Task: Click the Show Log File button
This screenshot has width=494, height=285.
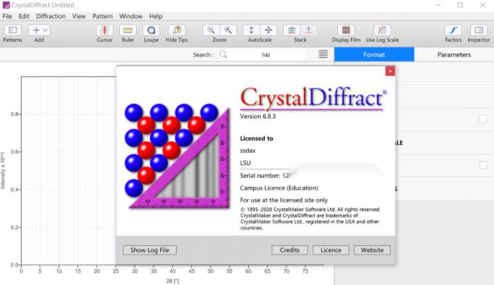Action: point(149,250)
